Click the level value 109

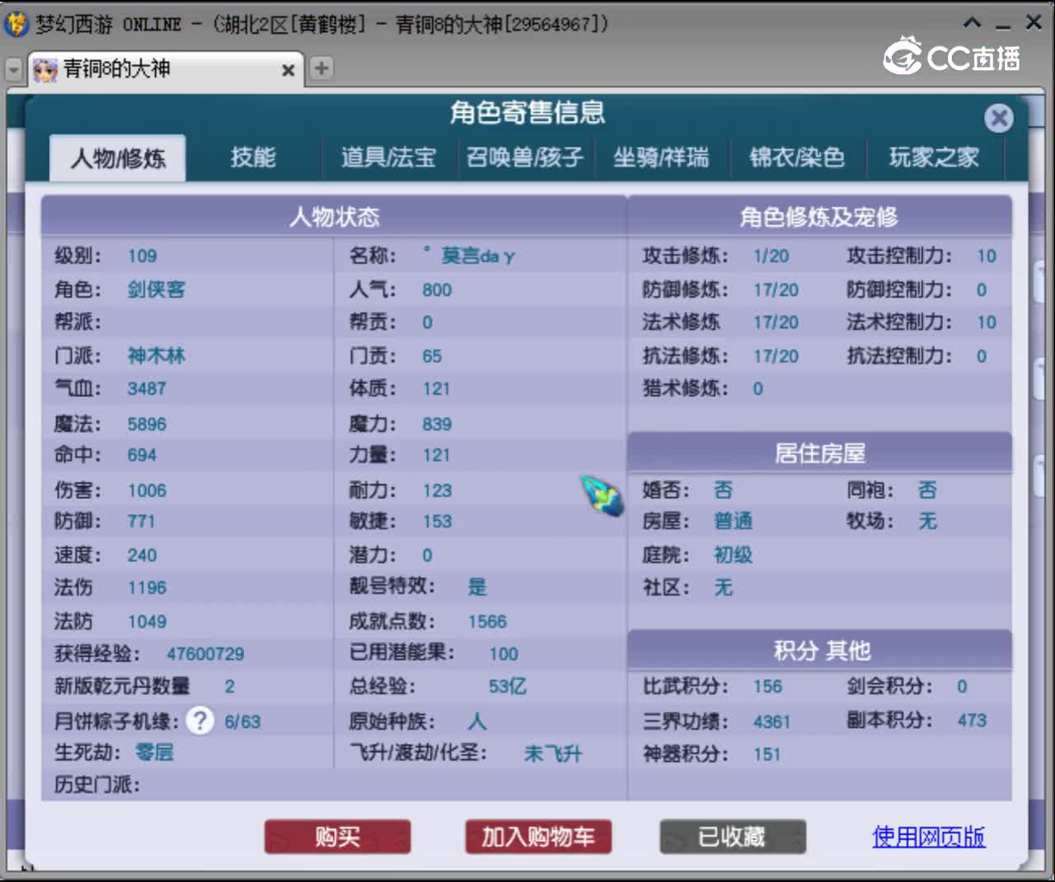click(142, 256)
